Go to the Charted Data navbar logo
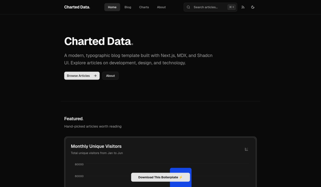The image size is (321, 187). [x=77, y=7]
